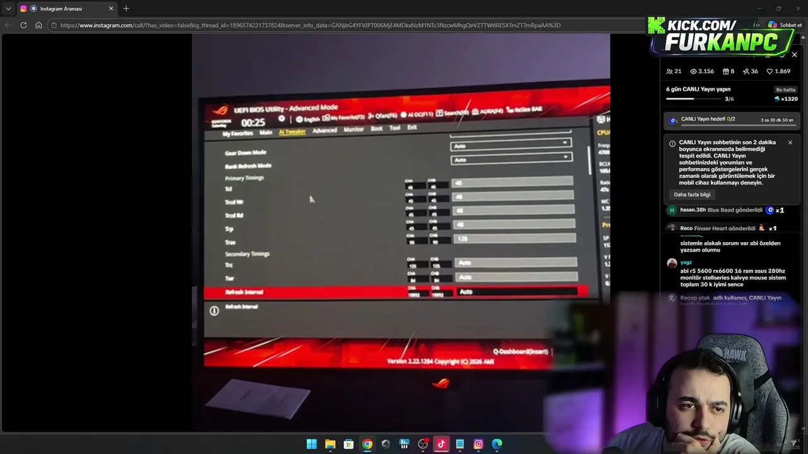Image resolution: width=808 pixels, height=454 pixels.
Task: Click the 1.869 likes heart icon
Action: pos(769,71)
